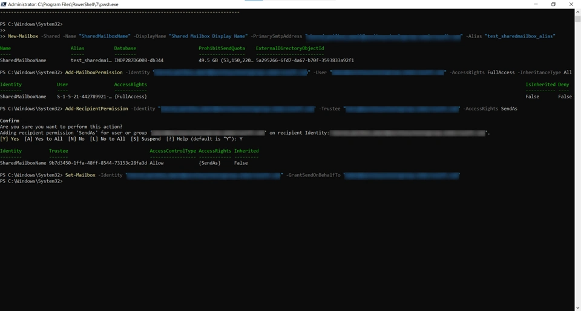This screenshot has height=311, width=581.
Task: Click the "SharedMailboxName" string after -Name
Action: pyautogui.click(x=105, y=36)
